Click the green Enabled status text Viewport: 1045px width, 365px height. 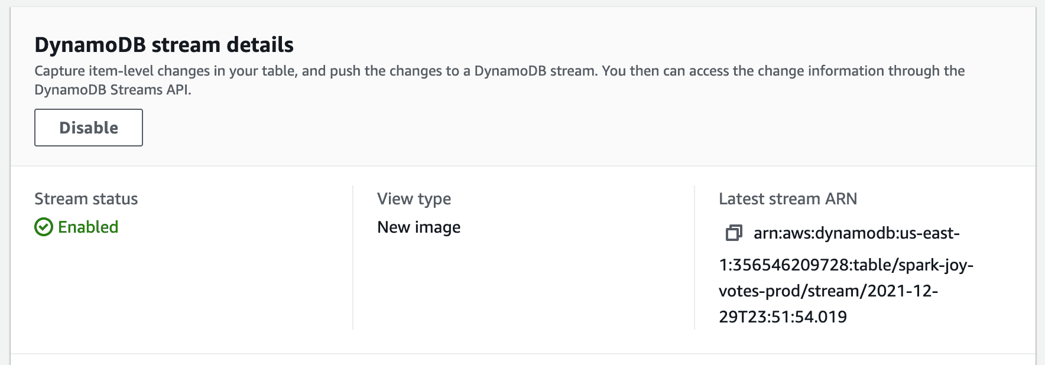click(x=88, y=227)
